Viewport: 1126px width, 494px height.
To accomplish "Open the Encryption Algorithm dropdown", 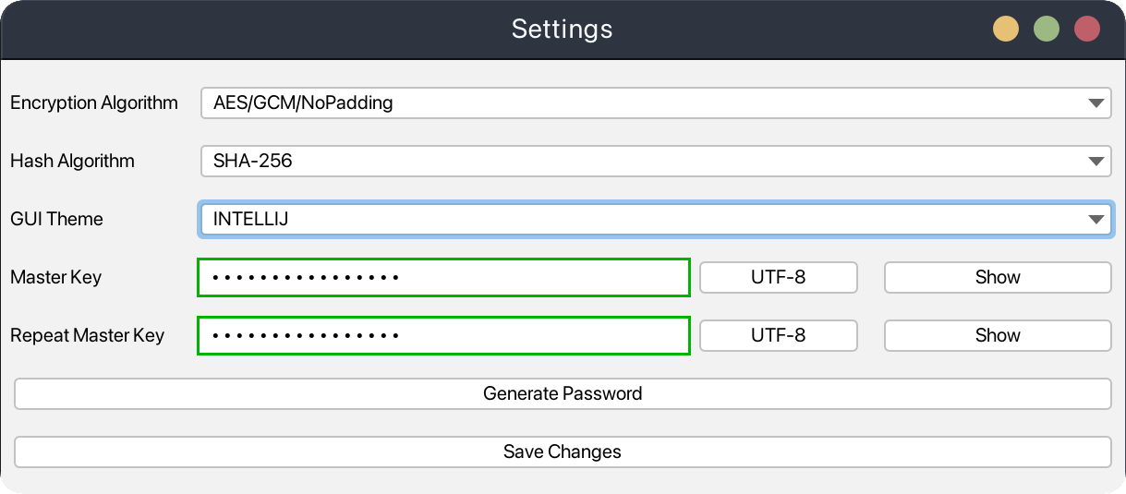I will tap(655, 103).
